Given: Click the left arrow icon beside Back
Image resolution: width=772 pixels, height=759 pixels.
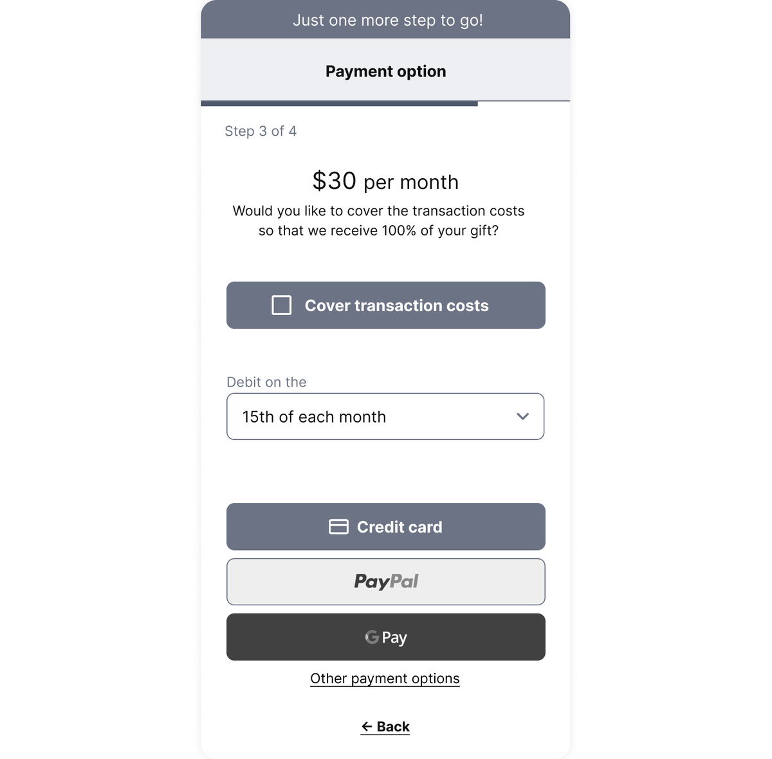Looking at the screenshot, I should [x=367, y=727].
